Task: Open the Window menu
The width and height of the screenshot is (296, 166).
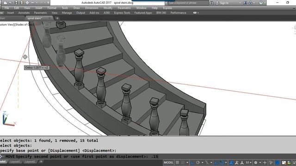Action: pos(141,8)
